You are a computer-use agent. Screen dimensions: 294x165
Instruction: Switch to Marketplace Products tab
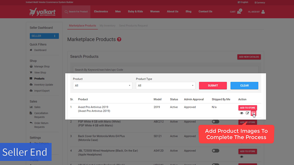[x=82, y=26]
